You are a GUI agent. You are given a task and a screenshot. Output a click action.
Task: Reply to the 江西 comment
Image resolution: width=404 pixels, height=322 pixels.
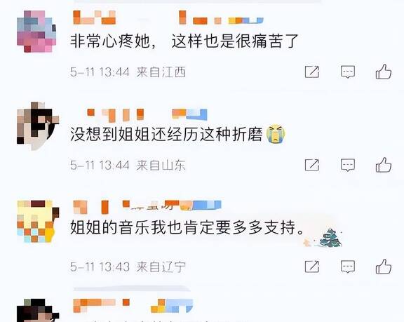point(348,72)
